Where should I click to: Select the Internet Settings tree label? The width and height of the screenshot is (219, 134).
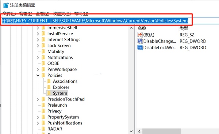click(64, 40)
